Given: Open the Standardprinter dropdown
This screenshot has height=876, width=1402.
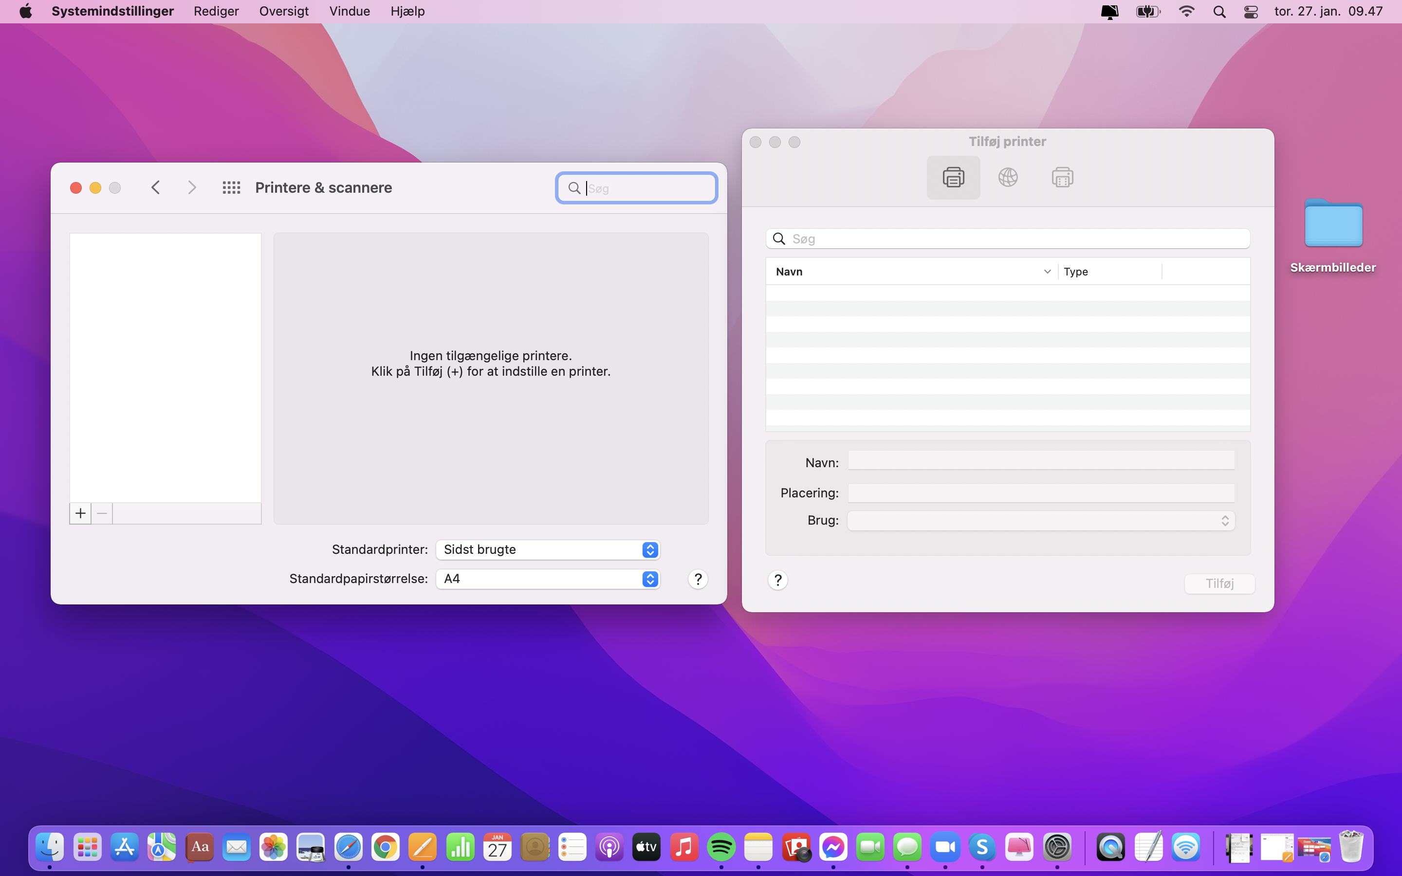Looking at the screenshot, I should pyautogui.click(x=548, y=549).
